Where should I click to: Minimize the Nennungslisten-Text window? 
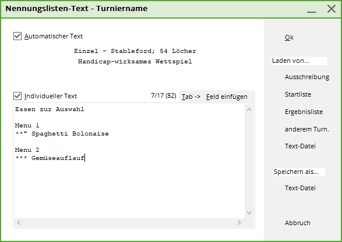click(x=312, y=9)
